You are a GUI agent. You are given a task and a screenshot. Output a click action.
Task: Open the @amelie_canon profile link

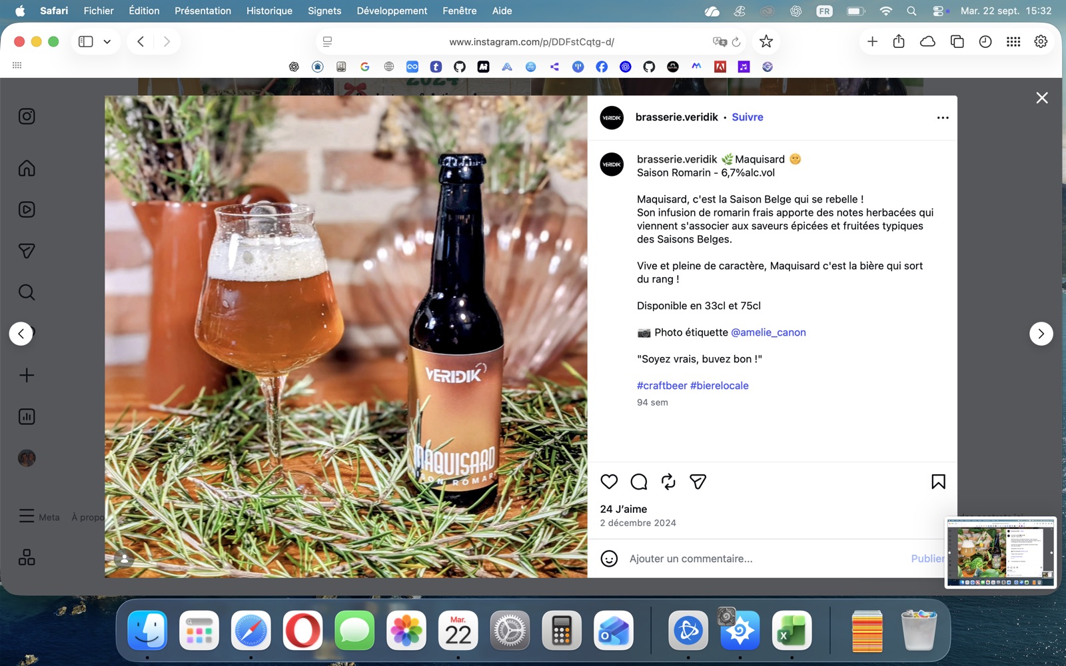tap(768, 332)
